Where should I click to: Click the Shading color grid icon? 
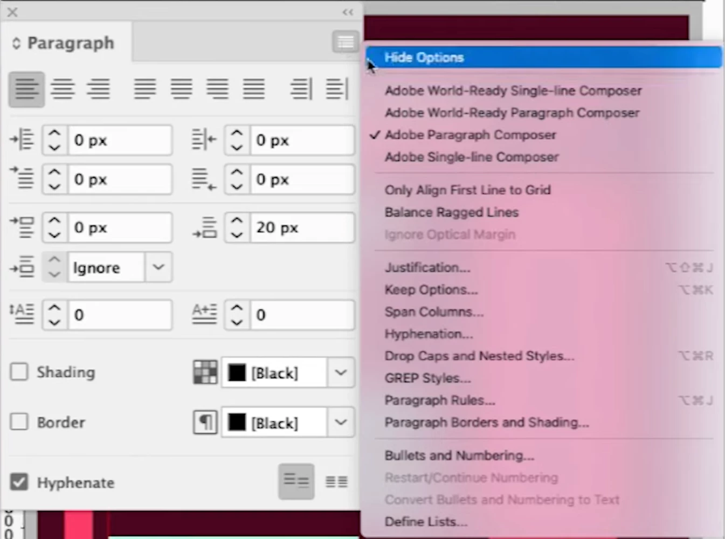pos(205,372)
